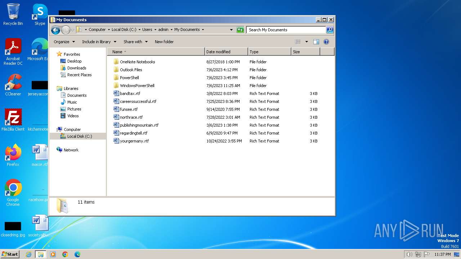Expand the arrow after My Documents breadcrumb
The height and width of the screenshot is (259, 461).
[203, 30]
